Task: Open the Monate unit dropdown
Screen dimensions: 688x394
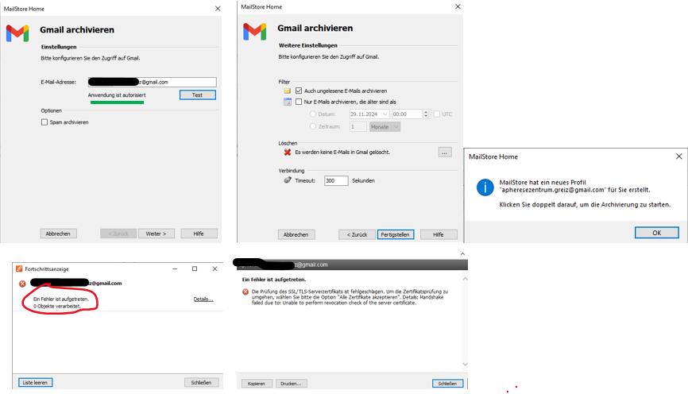Action: pyautogui.click(x=396, y=127)
